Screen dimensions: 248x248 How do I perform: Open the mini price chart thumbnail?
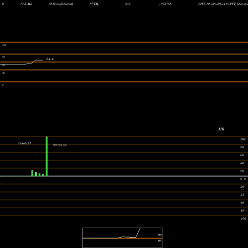click(x=123, y=238)
